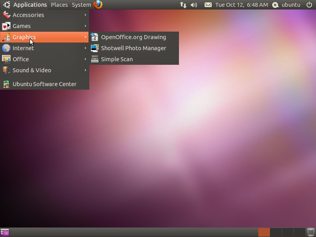Click the Sound & Video icon

pos(6,70)
